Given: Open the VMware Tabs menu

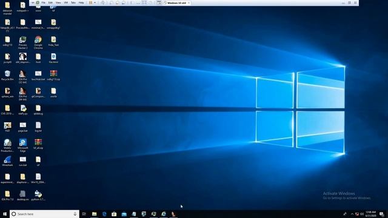Looking at the screenshot, I should [73, 2].
